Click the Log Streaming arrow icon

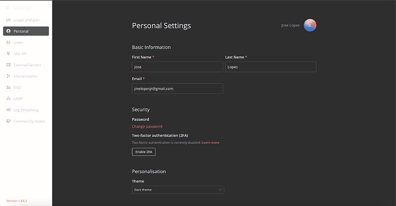point(9,110)
